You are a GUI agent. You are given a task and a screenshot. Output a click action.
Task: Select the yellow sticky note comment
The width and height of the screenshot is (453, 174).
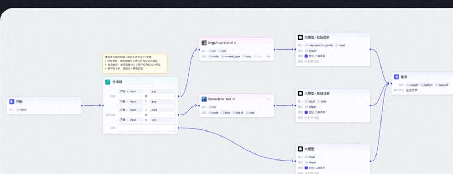click(135, 64)
